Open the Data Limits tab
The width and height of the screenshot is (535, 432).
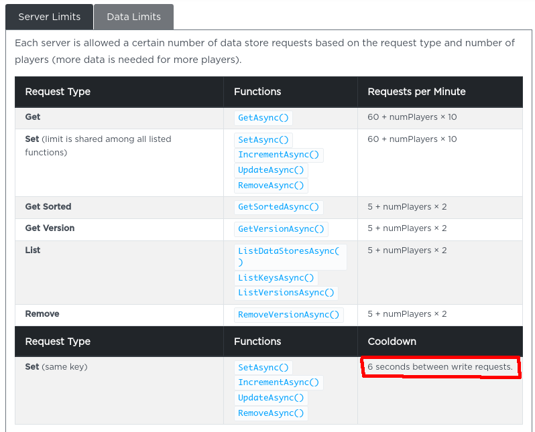click(134, 17)
